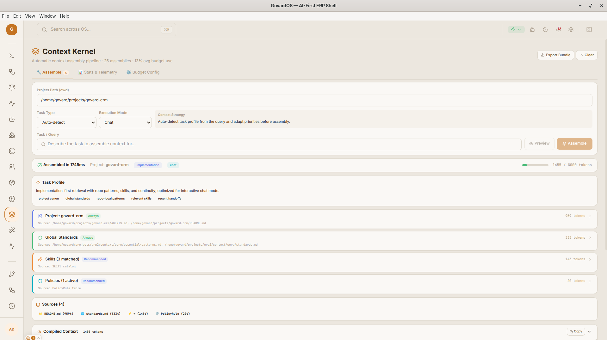Toggle dark mode with the moon icon
Viewport: 607px width, 340px height.
coord(545,29)
